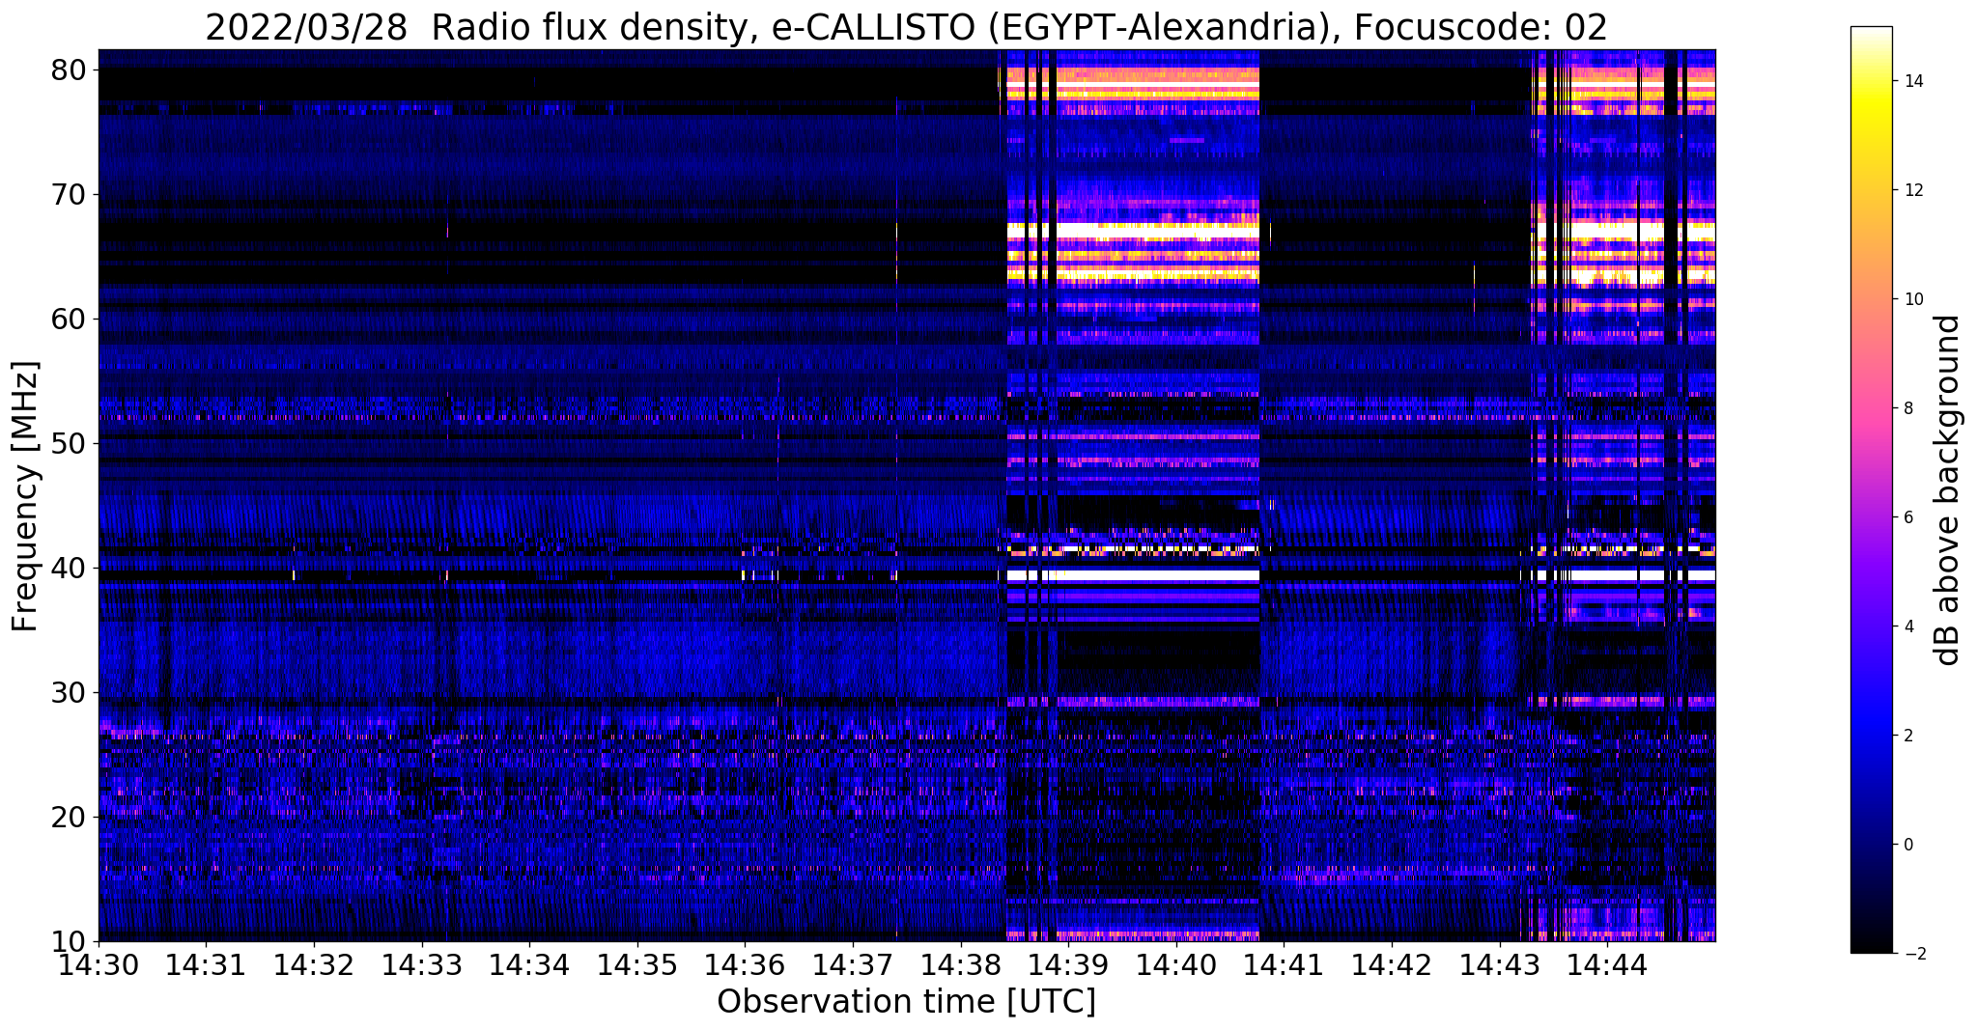Screen dimensions: 1977x1030
Task: Click the 20 MHz frequency axis tick label
Action: 71,817
